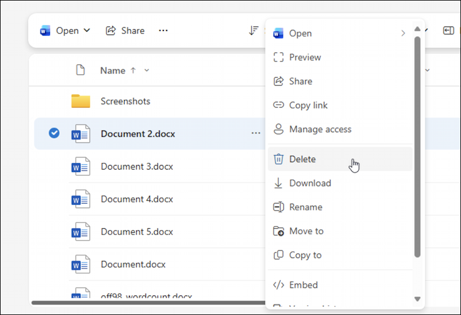461x315 pixels.
Task: Click the sort order icon in toolbar
Action: [x=253, y=30]
